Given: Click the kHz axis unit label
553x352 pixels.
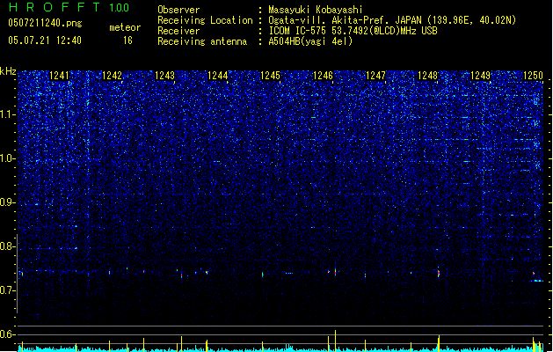Looking at the screenshot, I should pos(8,71).
